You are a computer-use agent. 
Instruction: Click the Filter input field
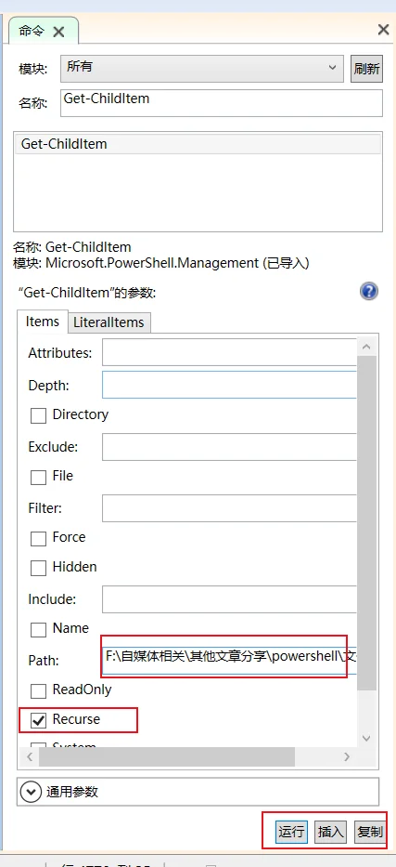click(229, 508)
